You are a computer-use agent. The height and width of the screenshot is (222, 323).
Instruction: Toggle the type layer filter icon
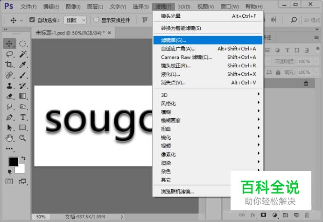pyautogui.click(x=288, y=50)
